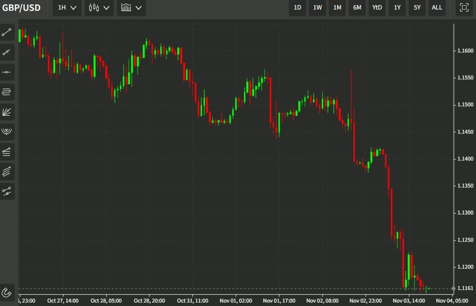Set range to 1Y
The width and height of the screenshot is (476, 306).
397,7
